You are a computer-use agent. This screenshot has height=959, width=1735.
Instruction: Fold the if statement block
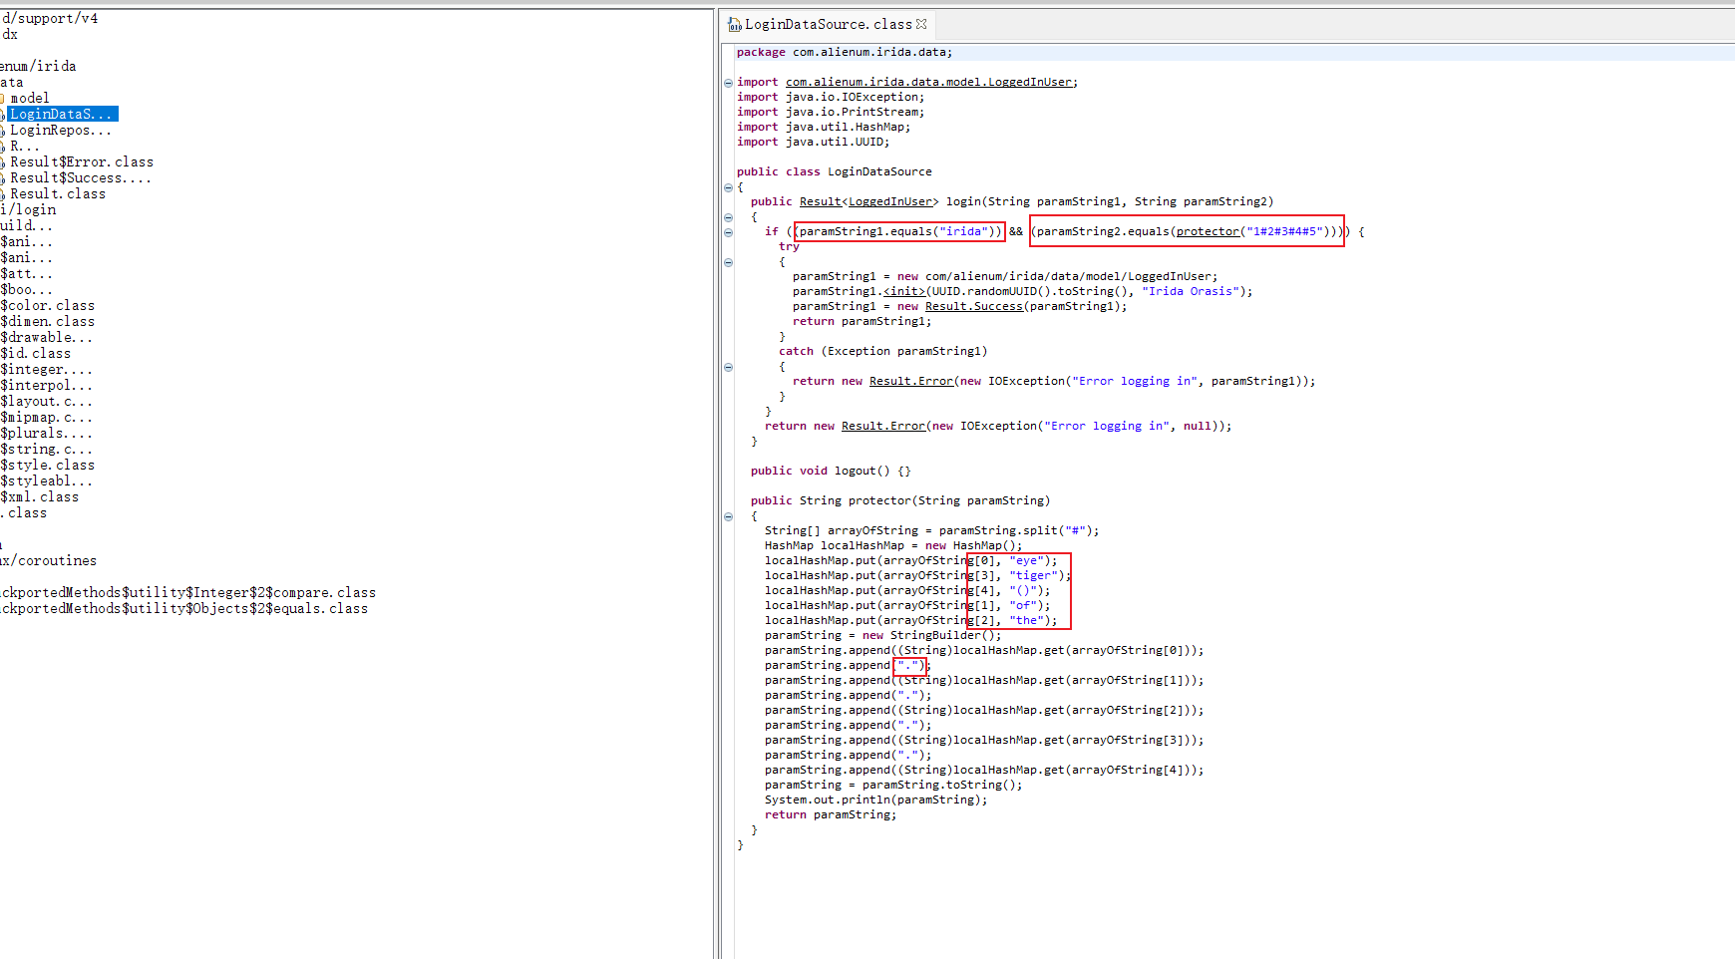pyautogui.click(x=728, y=232)
